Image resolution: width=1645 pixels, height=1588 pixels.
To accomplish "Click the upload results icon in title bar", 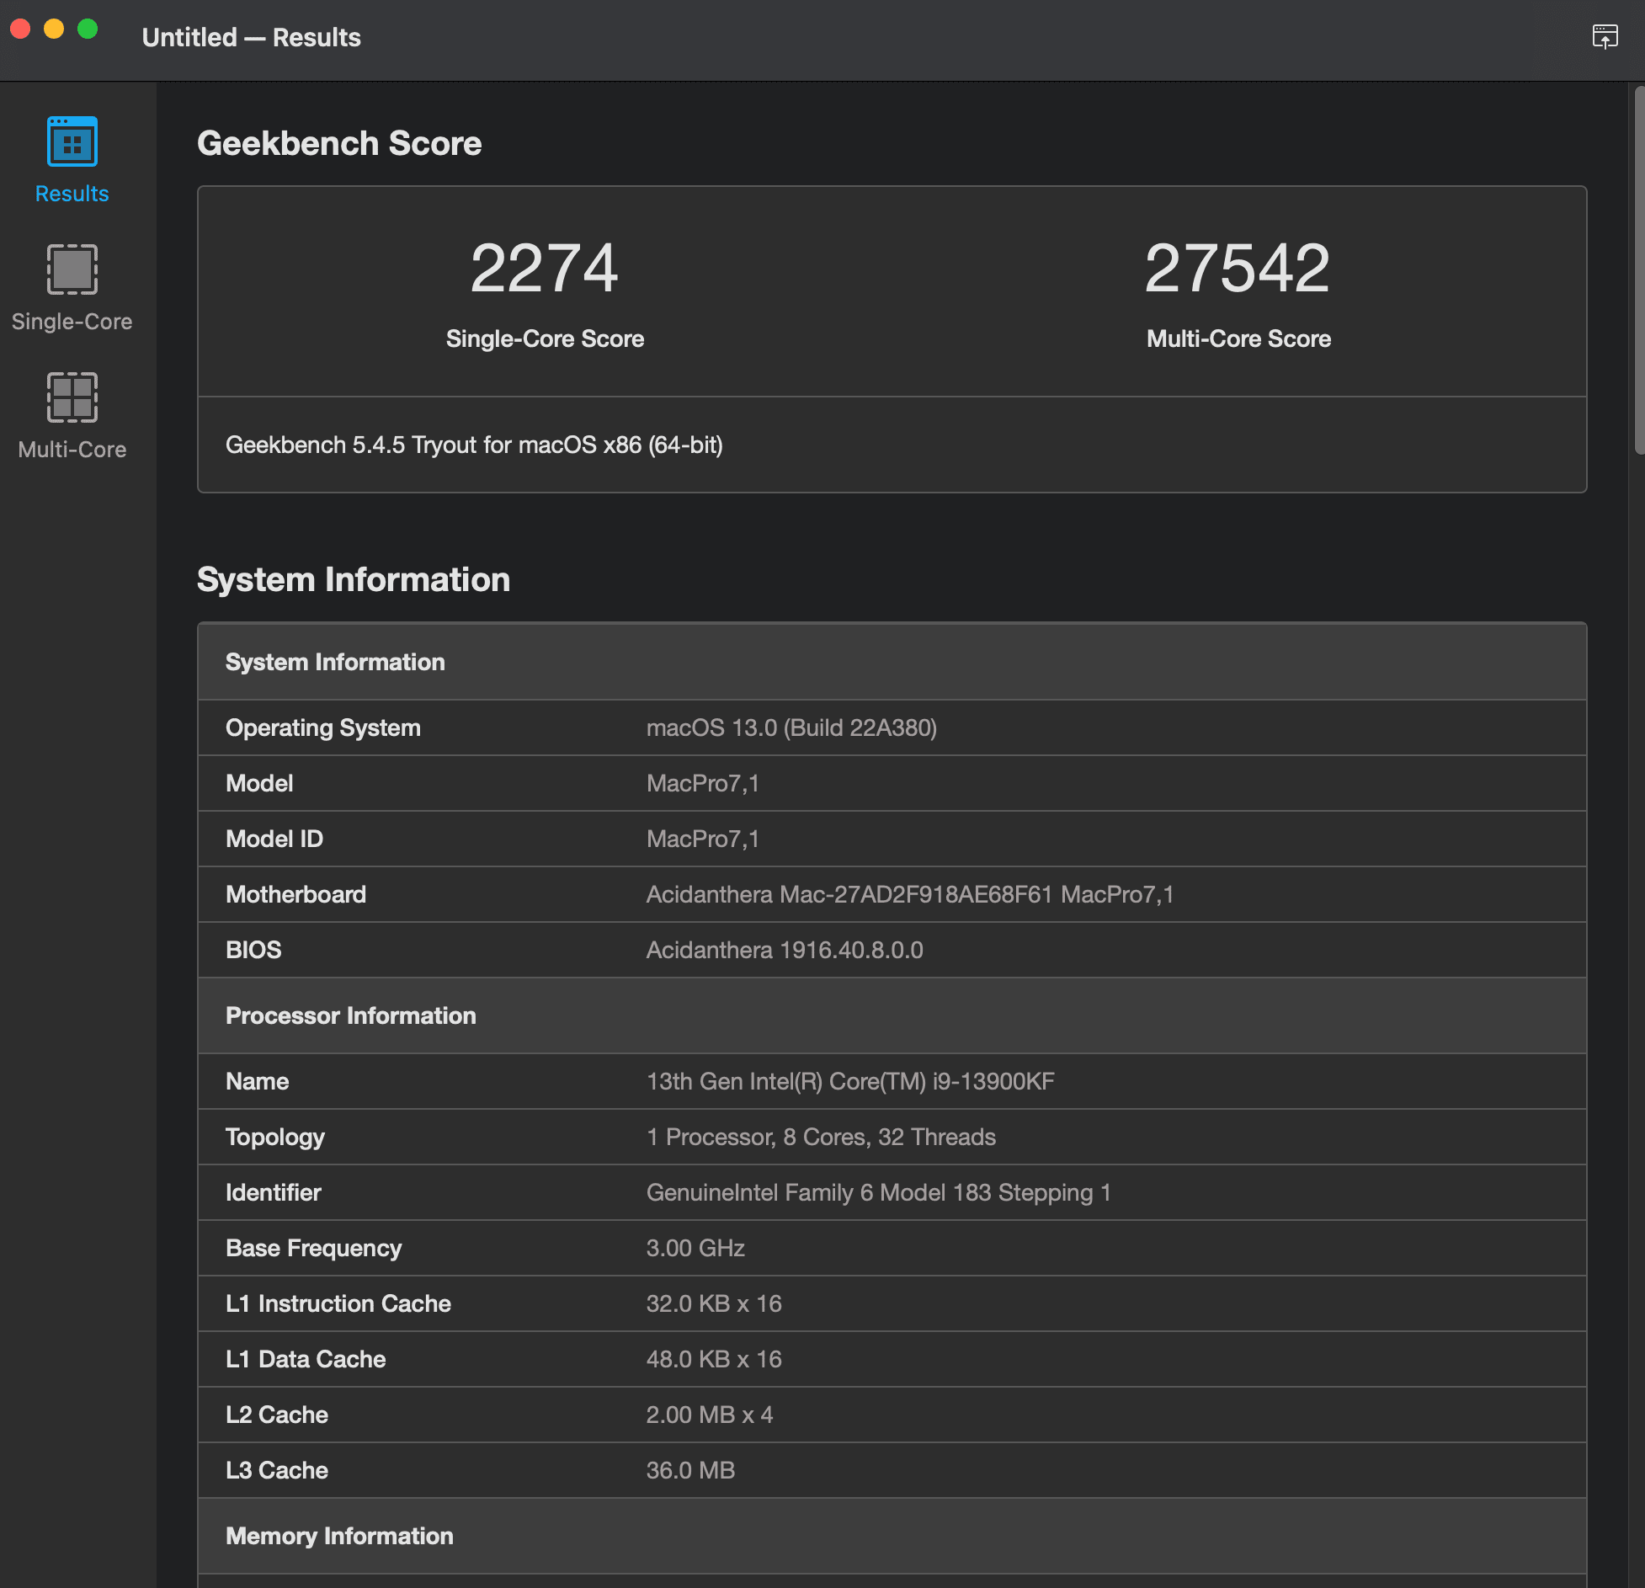I will click(x=1605, y=37).
